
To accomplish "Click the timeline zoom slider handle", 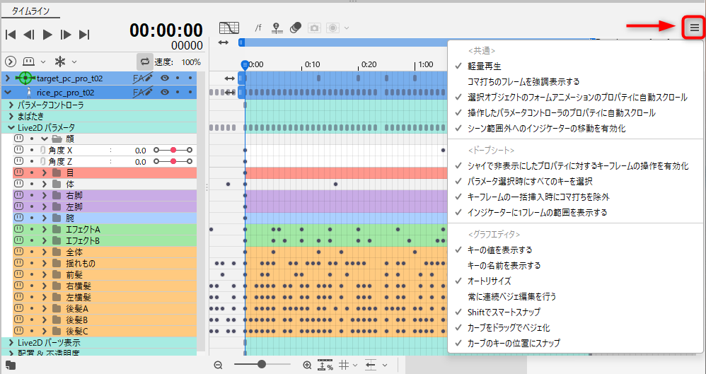I will click(x=262, y=364).
